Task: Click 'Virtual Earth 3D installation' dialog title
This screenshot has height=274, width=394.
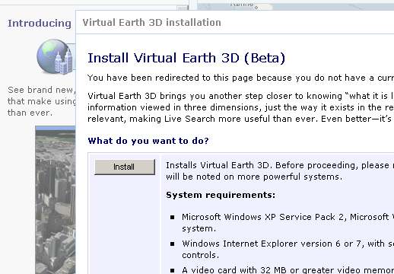Action: pos(151,23)
